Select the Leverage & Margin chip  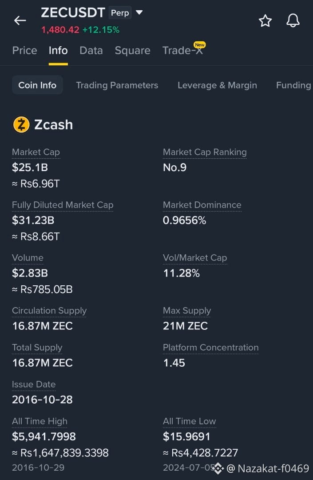(218, 85)
